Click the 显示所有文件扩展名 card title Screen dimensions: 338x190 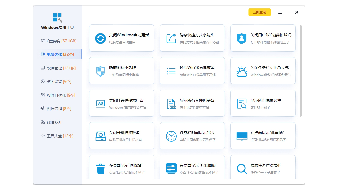tap(197, 100)
